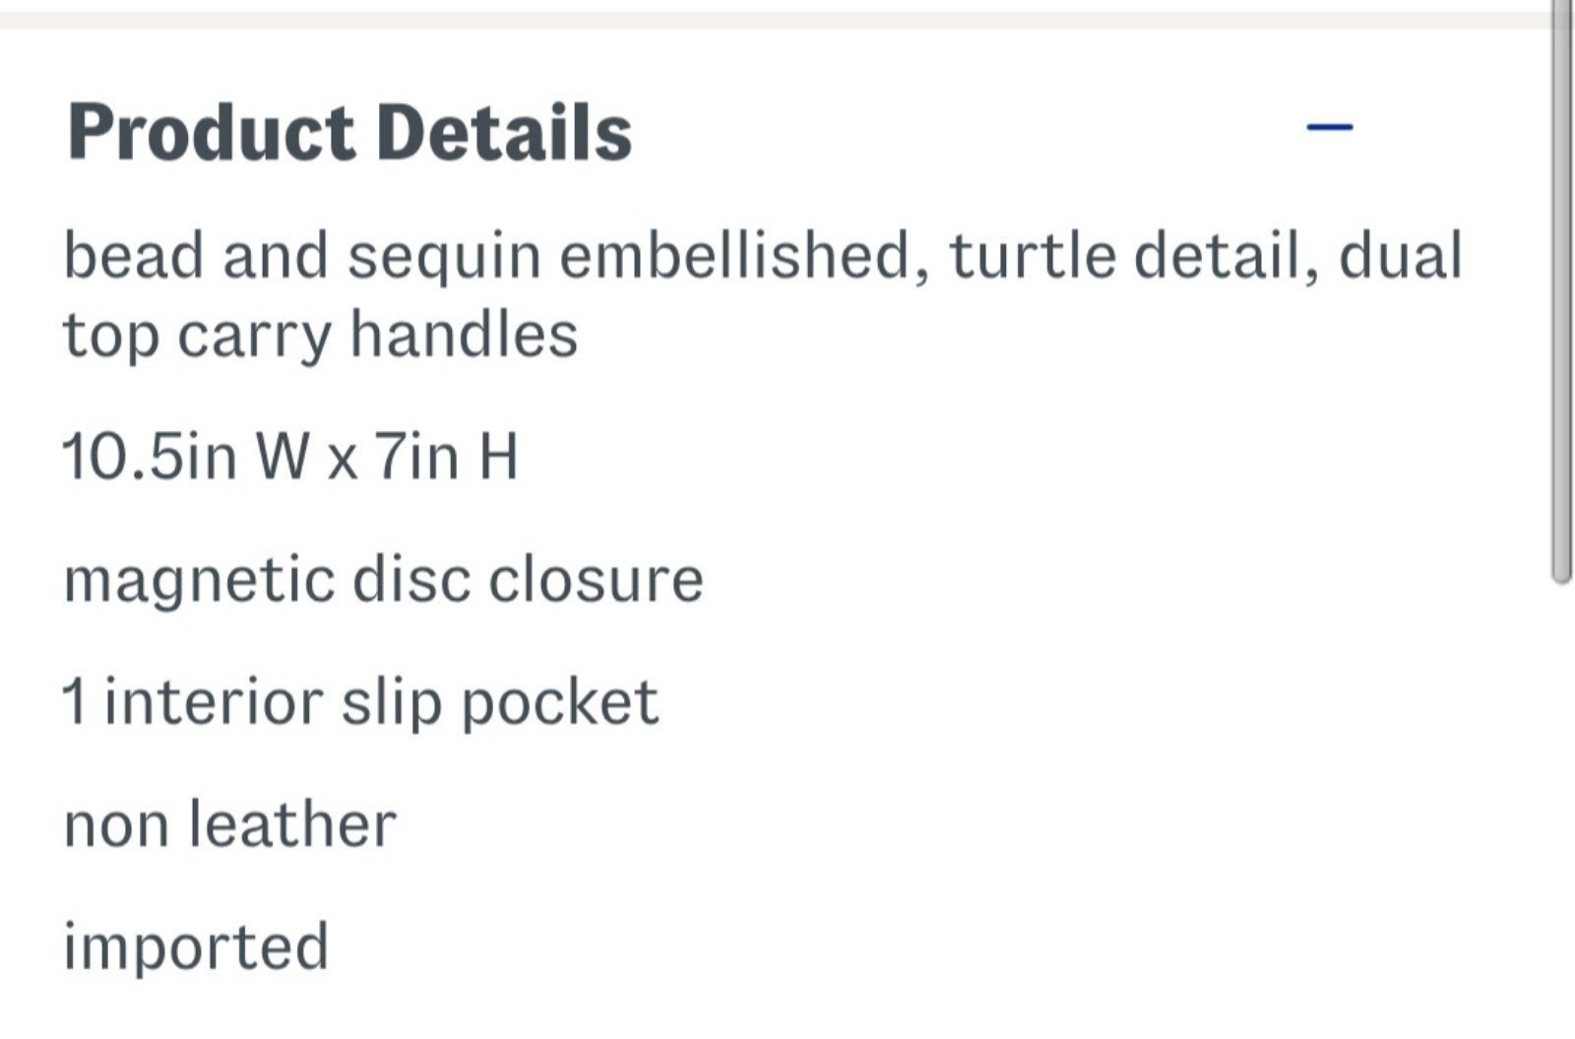1575x1039 pixels.
Task: Click the Product Details heading
Action: click(x=349, y=133)
